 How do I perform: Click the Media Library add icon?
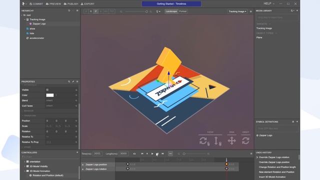pyautogui.click(x=297, y=10)
